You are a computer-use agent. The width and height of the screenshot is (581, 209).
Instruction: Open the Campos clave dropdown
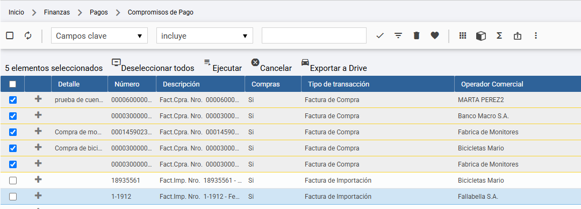tap(99, 36)
